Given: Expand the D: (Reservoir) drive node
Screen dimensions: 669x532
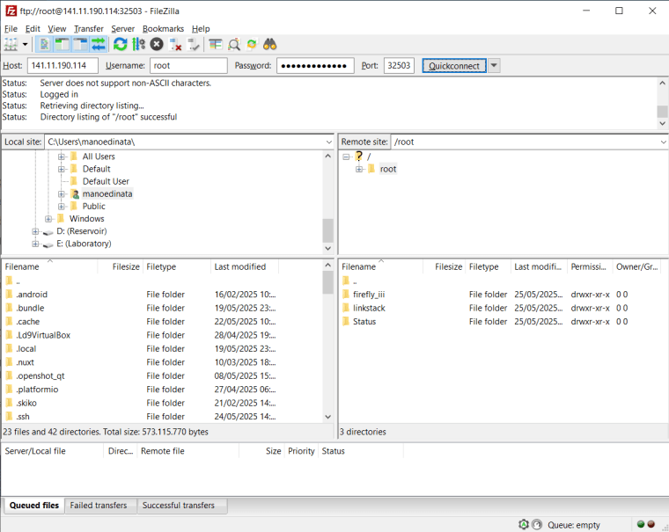Looking at the screenshot, I should click(x=35, y=231).
